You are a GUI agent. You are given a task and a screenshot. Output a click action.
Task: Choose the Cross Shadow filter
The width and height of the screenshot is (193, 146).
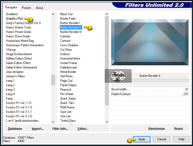pyautogui.click(x=69, y=45)
